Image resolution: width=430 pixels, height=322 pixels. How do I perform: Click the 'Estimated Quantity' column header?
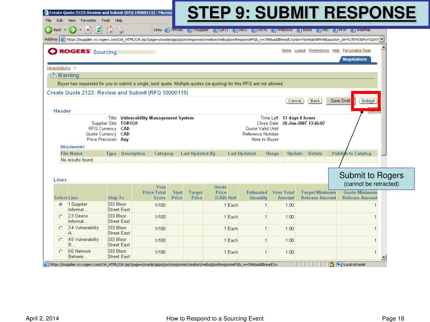257,195
